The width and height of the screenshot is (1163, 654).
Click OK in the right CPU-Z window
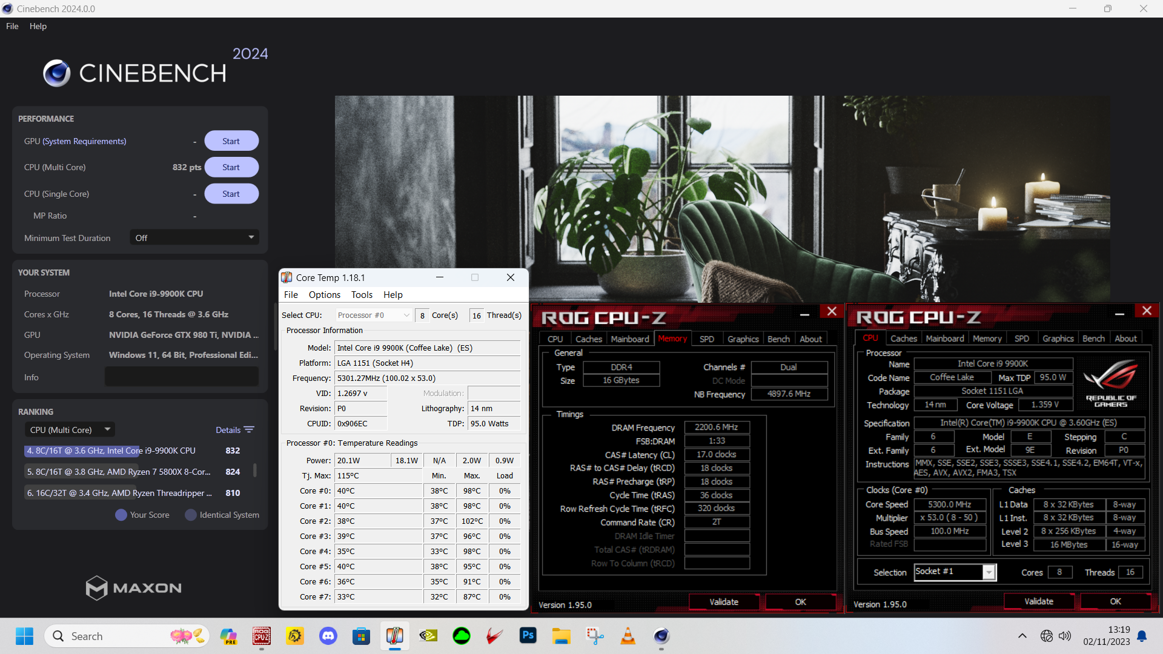[x=1115, y=601]
